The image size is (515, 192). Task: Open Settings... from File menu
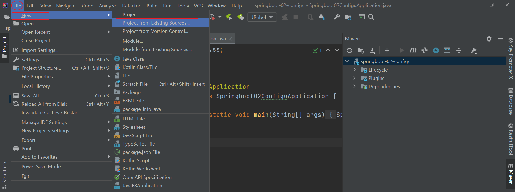(62, 60)
